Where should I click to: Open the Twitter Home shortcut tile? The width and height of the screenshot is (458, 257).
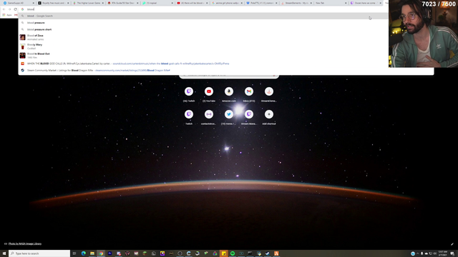click(229, 117)
